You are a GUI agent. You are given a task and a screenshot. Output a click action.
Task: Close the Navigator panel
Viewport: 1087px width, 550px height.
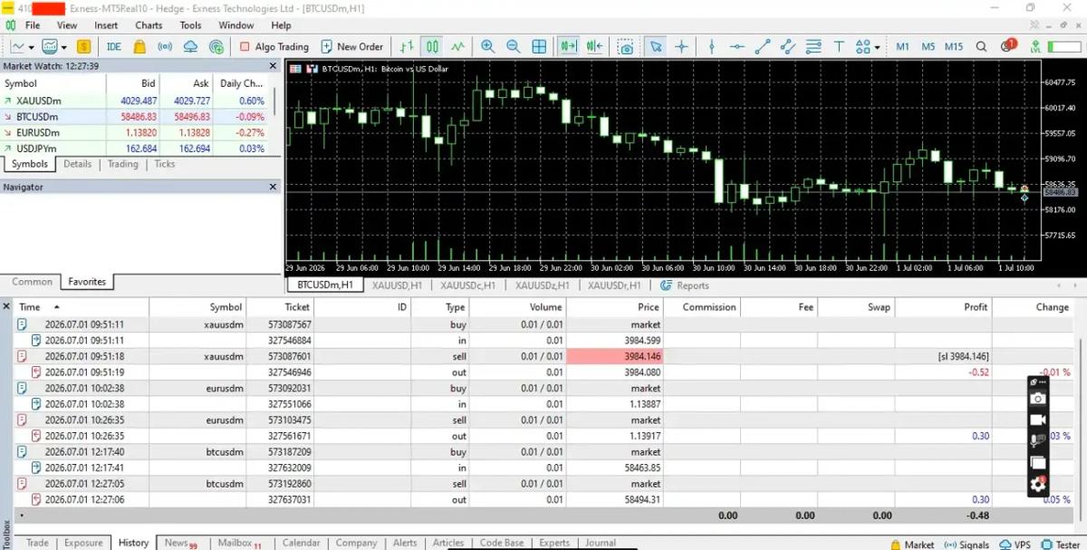[x=274, y=187]
